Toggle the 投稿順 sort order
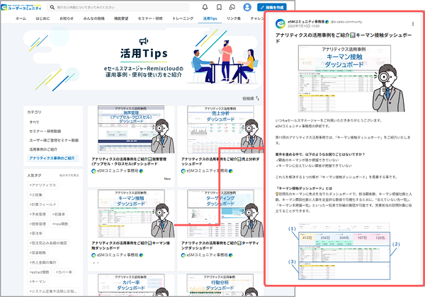Image resolution: width=425 pixels, height=297 pixels. coord(251,99)
